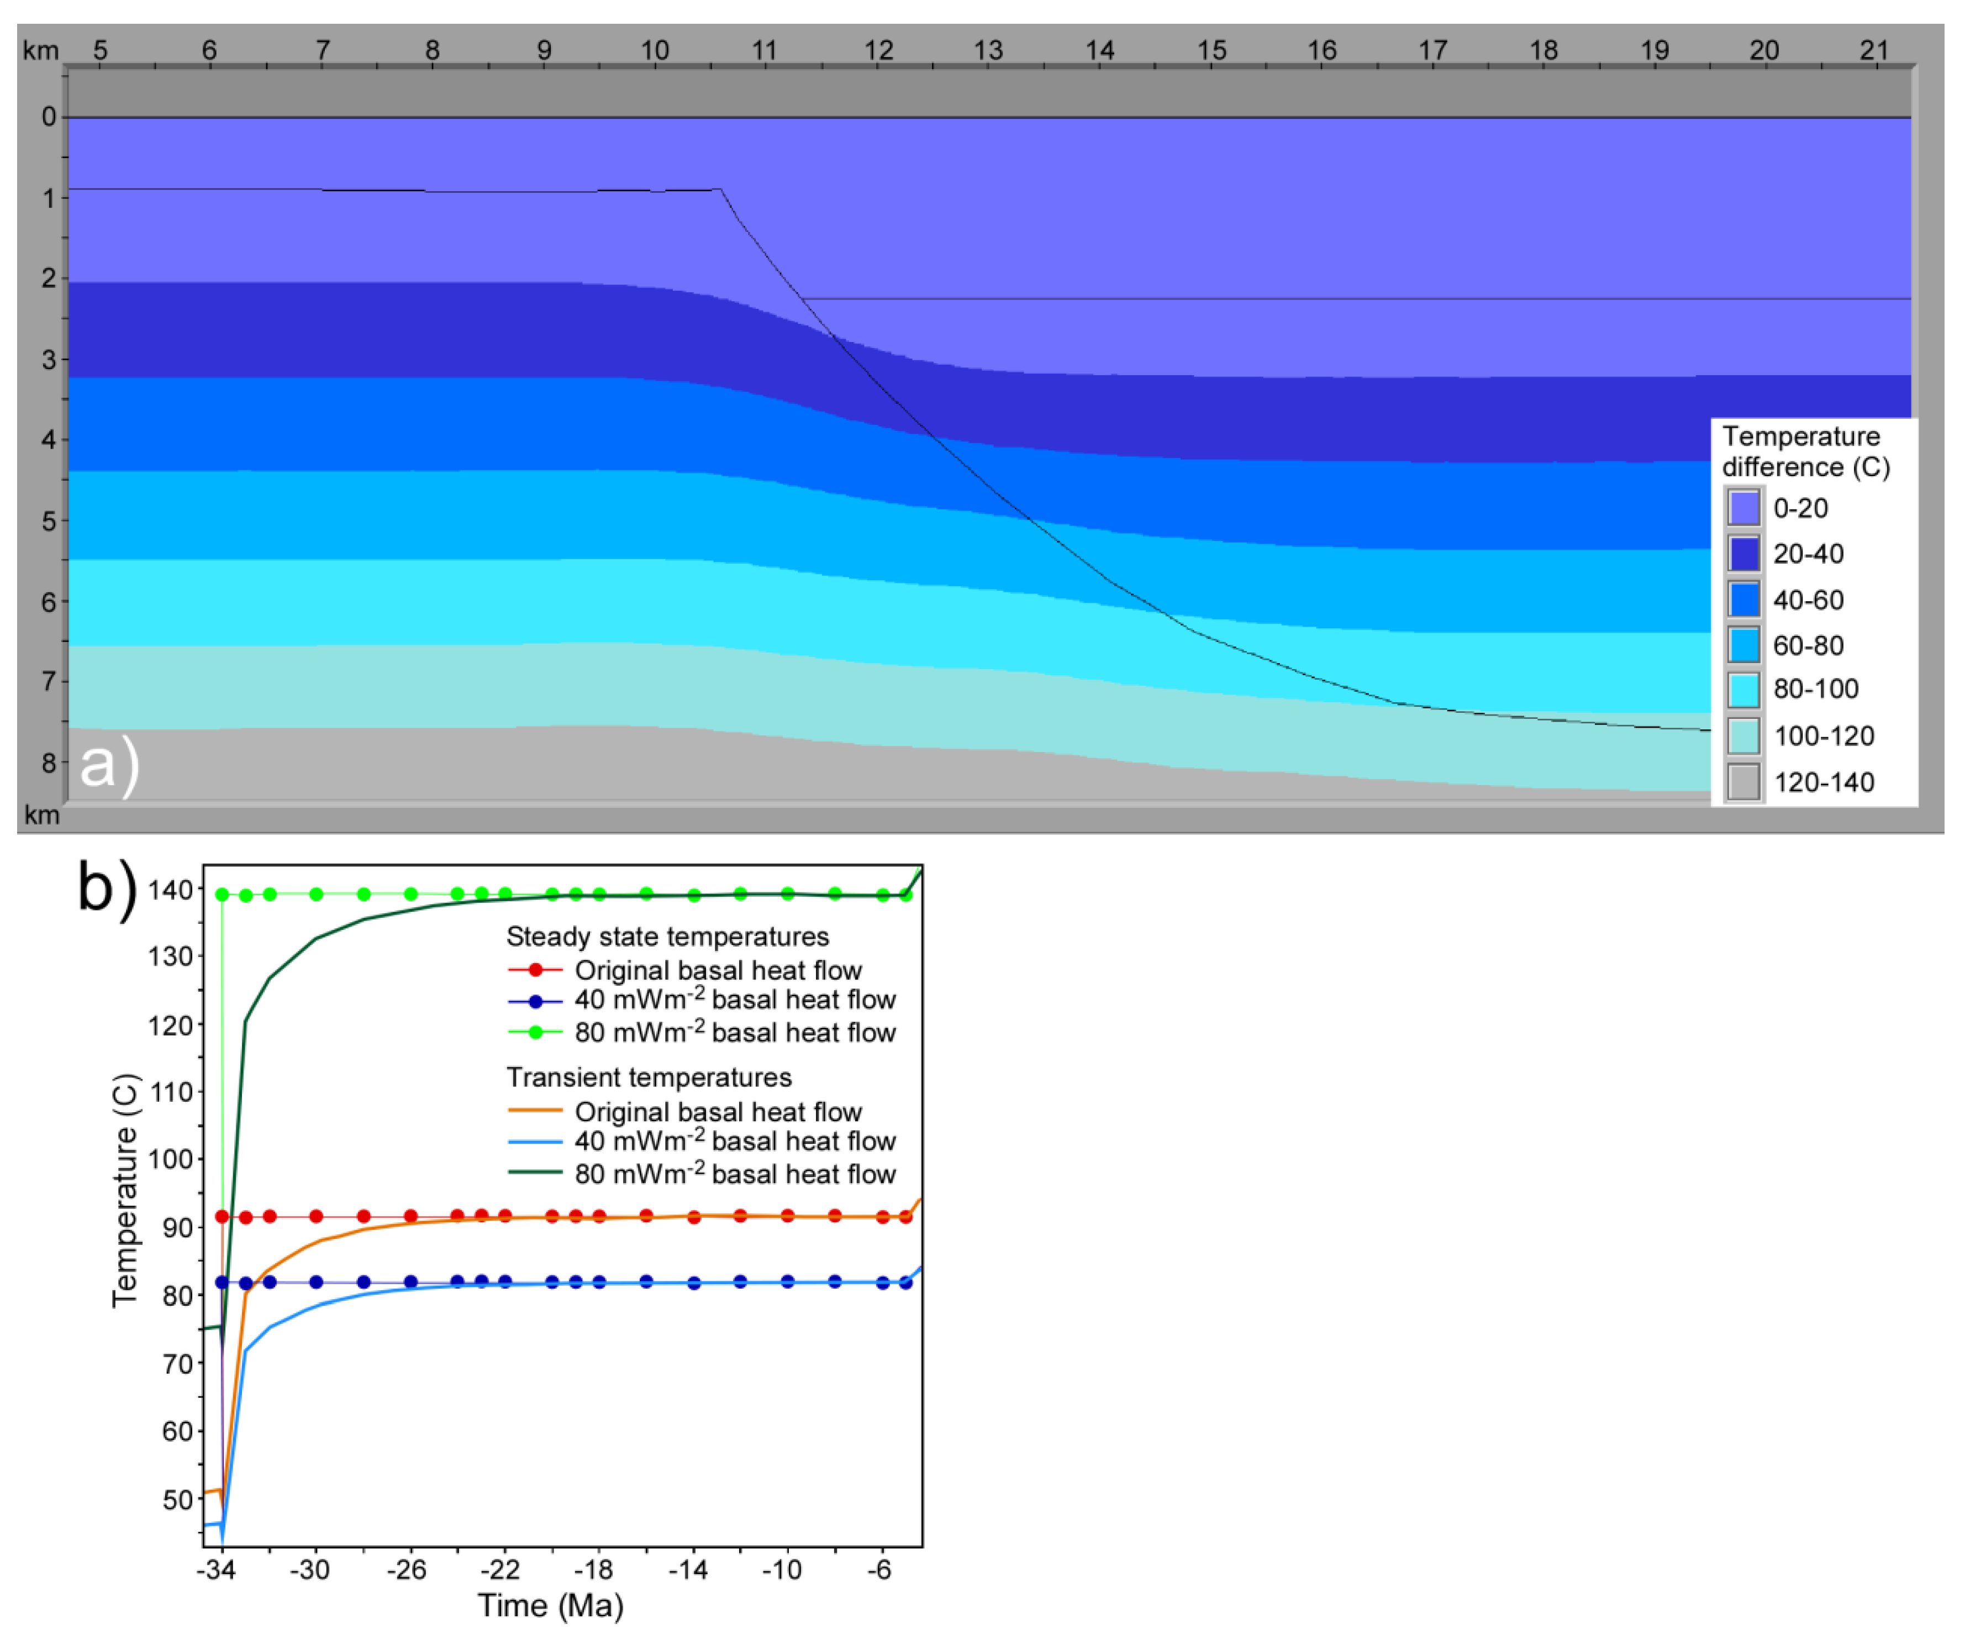1965x1640 pixels.
Task: Click the orange transient Original basal heat flow line
Action: [535, 1111]
